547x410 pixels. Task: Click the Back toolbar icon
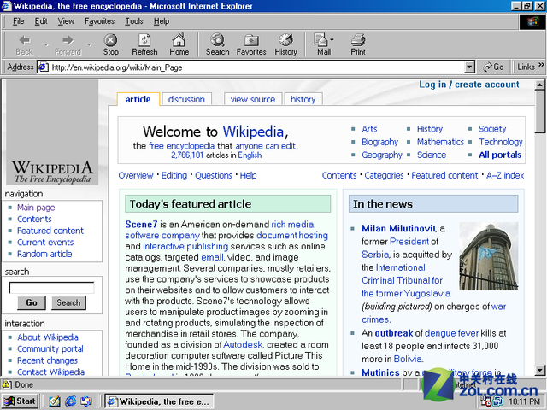tap(25, 44)
